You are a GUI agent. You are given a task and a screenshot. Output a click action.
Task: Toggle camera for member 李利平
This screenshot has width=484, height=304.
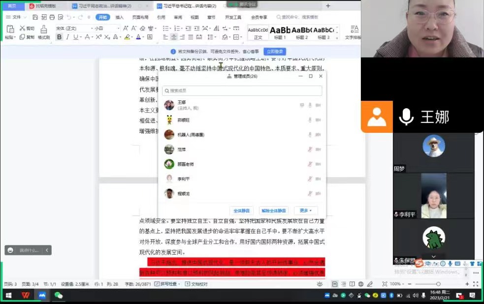[x=318, y=179]
